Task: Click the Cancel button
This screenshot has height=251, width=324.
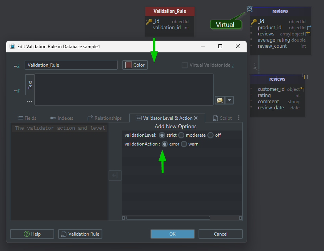Action: (x=220, y=234)
